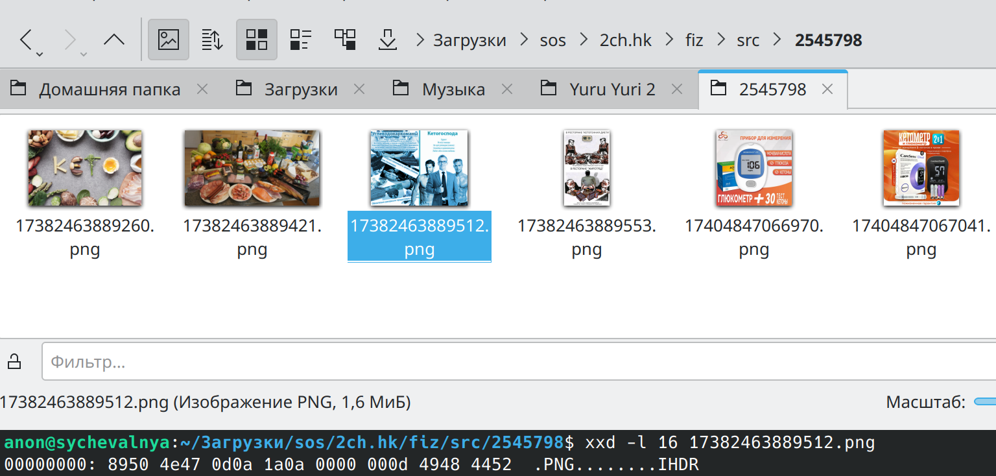Switch to Музыка tab
The width and height of the screenshot is (996, 476).
[x=453, y=89]
